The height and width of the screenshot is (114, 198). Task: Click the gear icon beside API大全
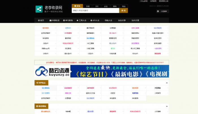coord(91,20)
